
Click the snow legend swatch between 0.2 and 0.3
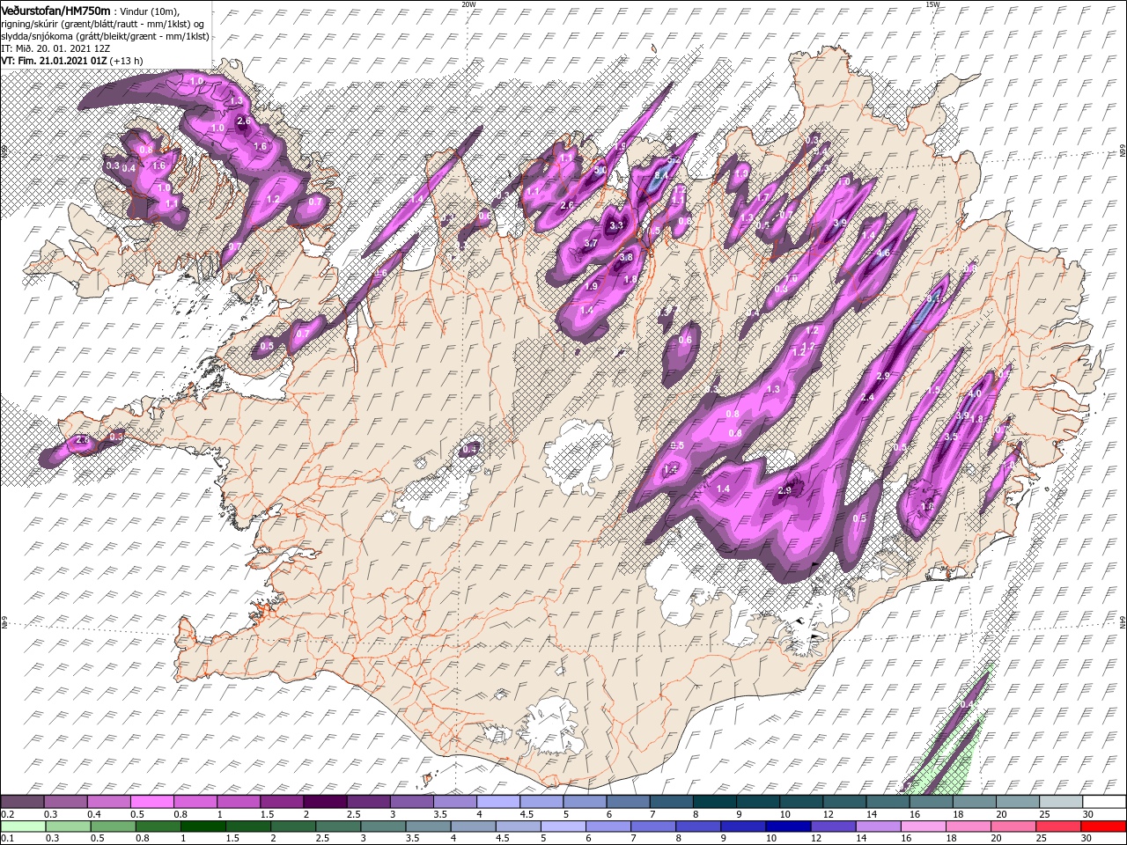pyautogui.click(x=23, y=802)
